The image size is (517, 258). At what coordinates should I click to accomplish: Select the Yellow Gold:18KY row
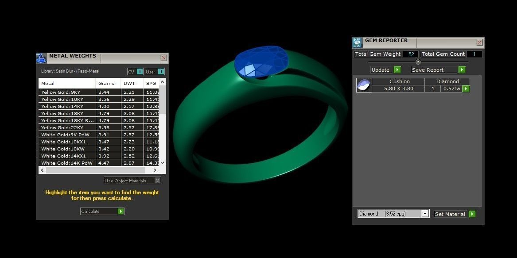(x=99, y=113)
